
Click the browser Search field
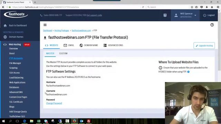point(168,7)
